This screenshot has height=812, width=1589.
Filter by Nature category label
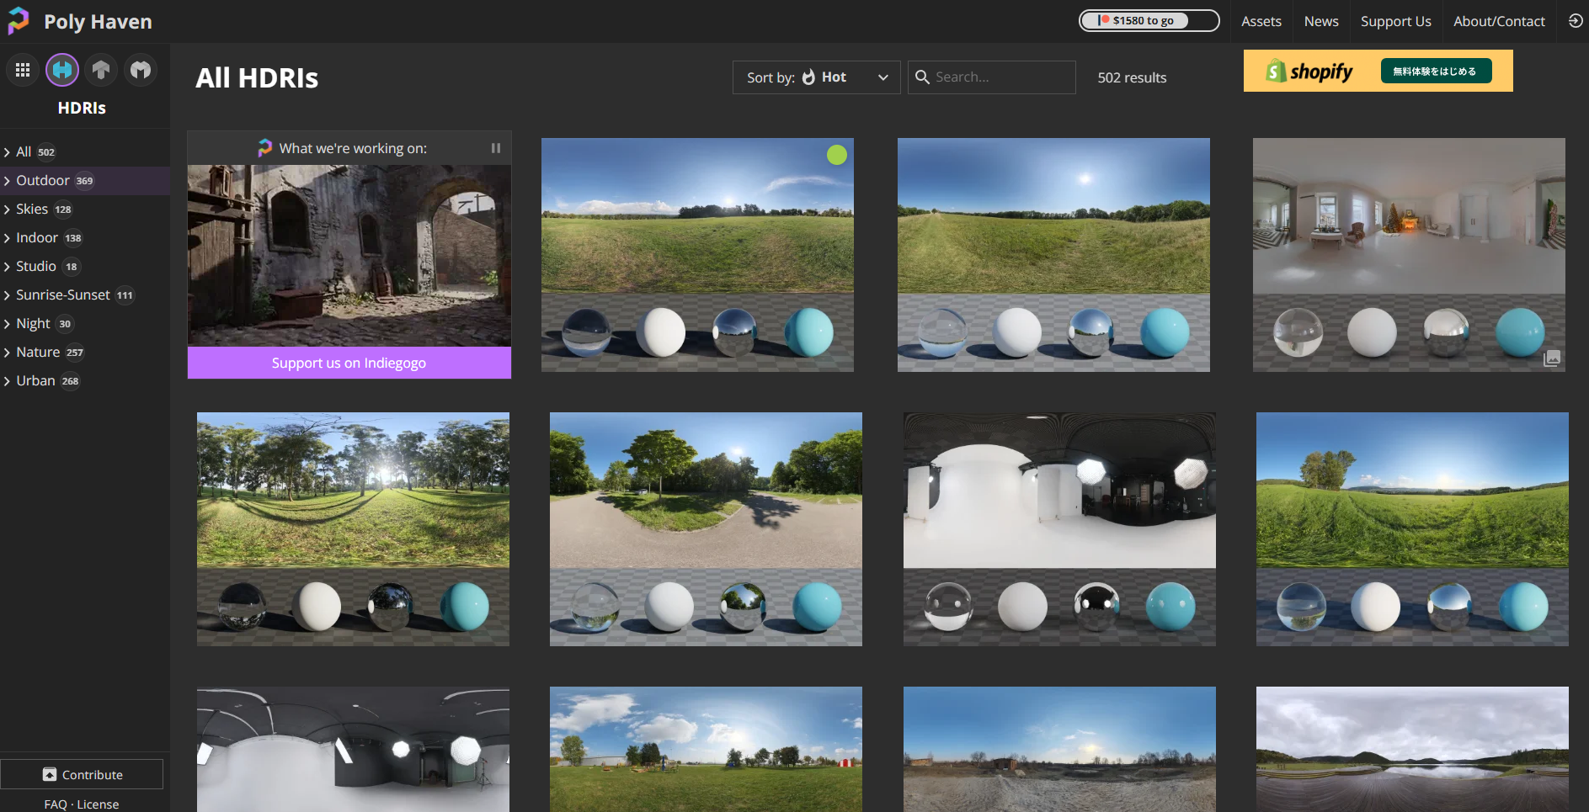coord(38,352)
